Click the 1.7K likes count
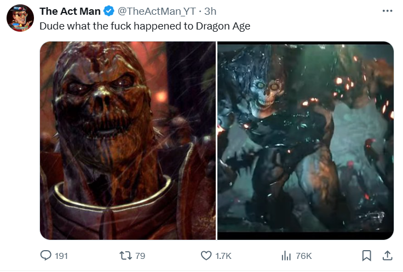This screenshot has width=403, height=272. 224,256
